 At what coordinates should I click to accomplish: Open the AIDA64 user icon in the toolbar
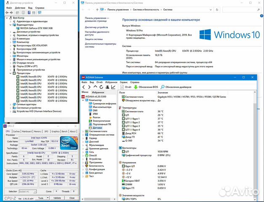coord(107,87)
